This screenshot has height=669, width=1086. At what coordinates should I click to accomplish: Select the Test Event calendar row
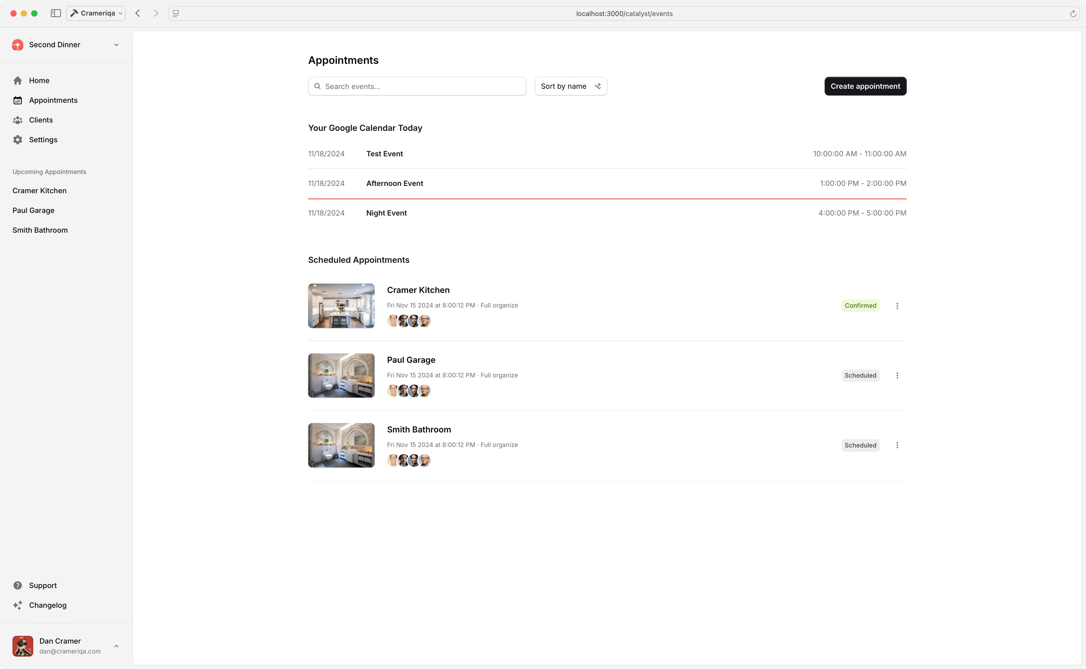point(607,154)
